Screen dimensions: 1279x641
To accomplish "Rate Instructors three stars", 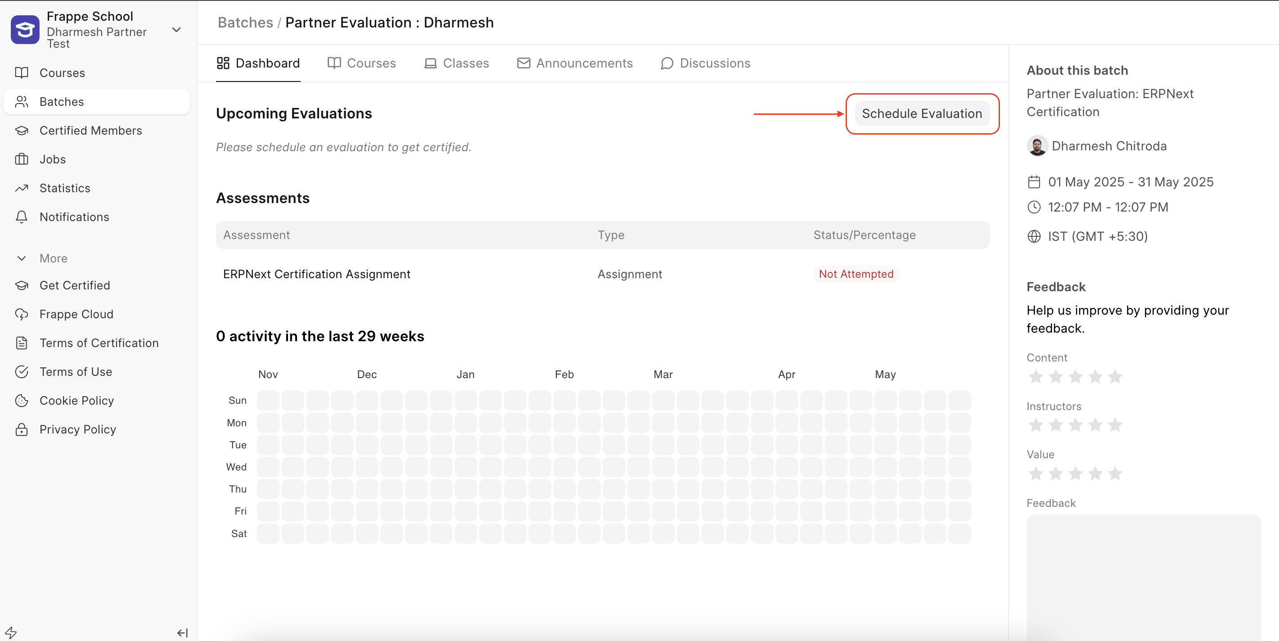I will 1076,425.
